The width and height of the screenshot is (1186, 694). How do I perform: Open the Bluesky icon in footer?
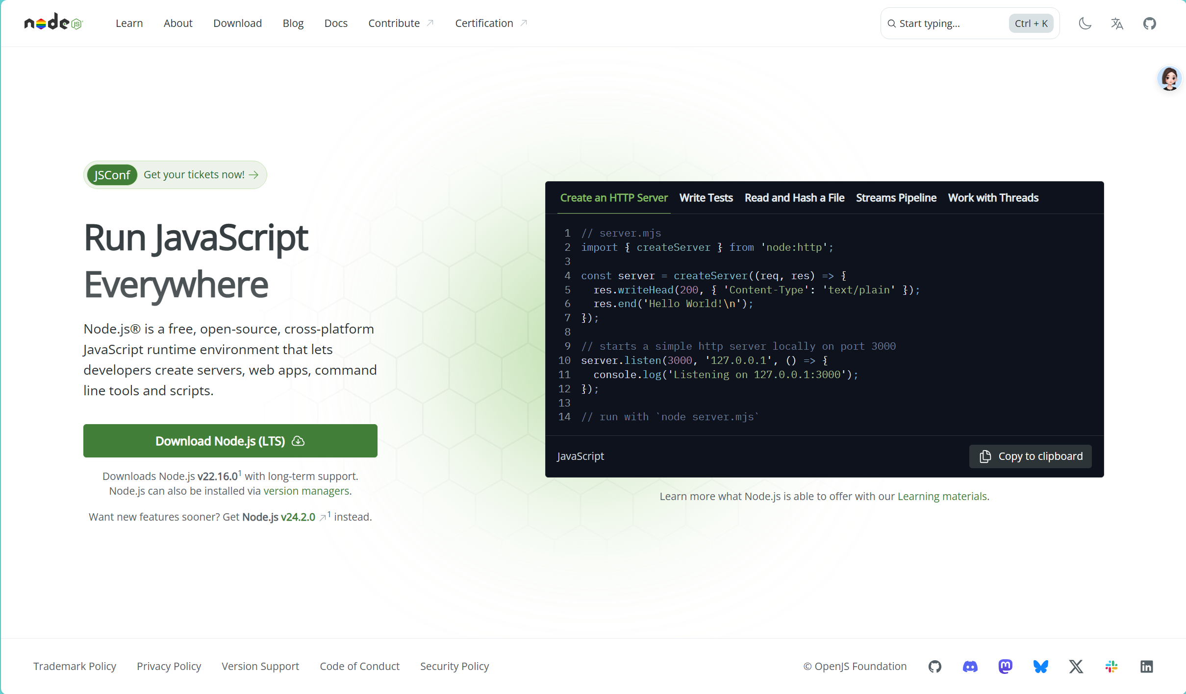[1041, 666]
